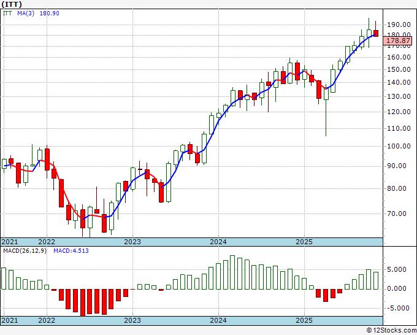Click the tallest green MACD histogram bar
Viewport: 417px width, 335px height.
(232, 272)
